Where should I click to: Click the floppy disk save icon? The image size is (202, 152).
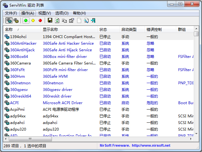click(x=50, y=20)
